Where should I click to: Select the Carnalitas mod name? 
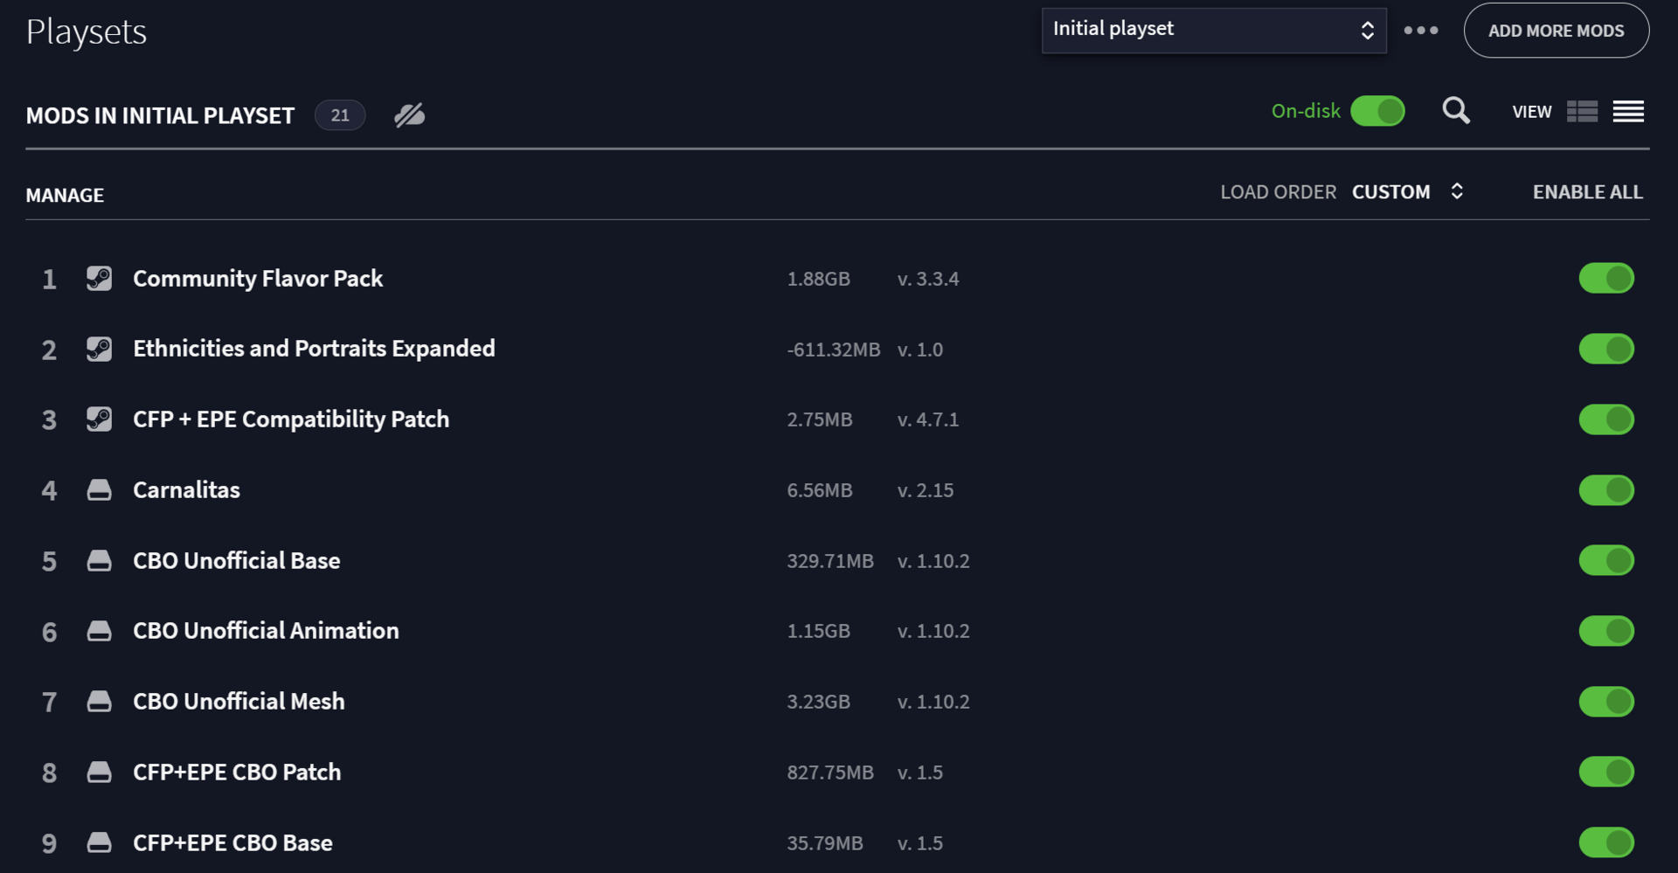coord(186,490)
